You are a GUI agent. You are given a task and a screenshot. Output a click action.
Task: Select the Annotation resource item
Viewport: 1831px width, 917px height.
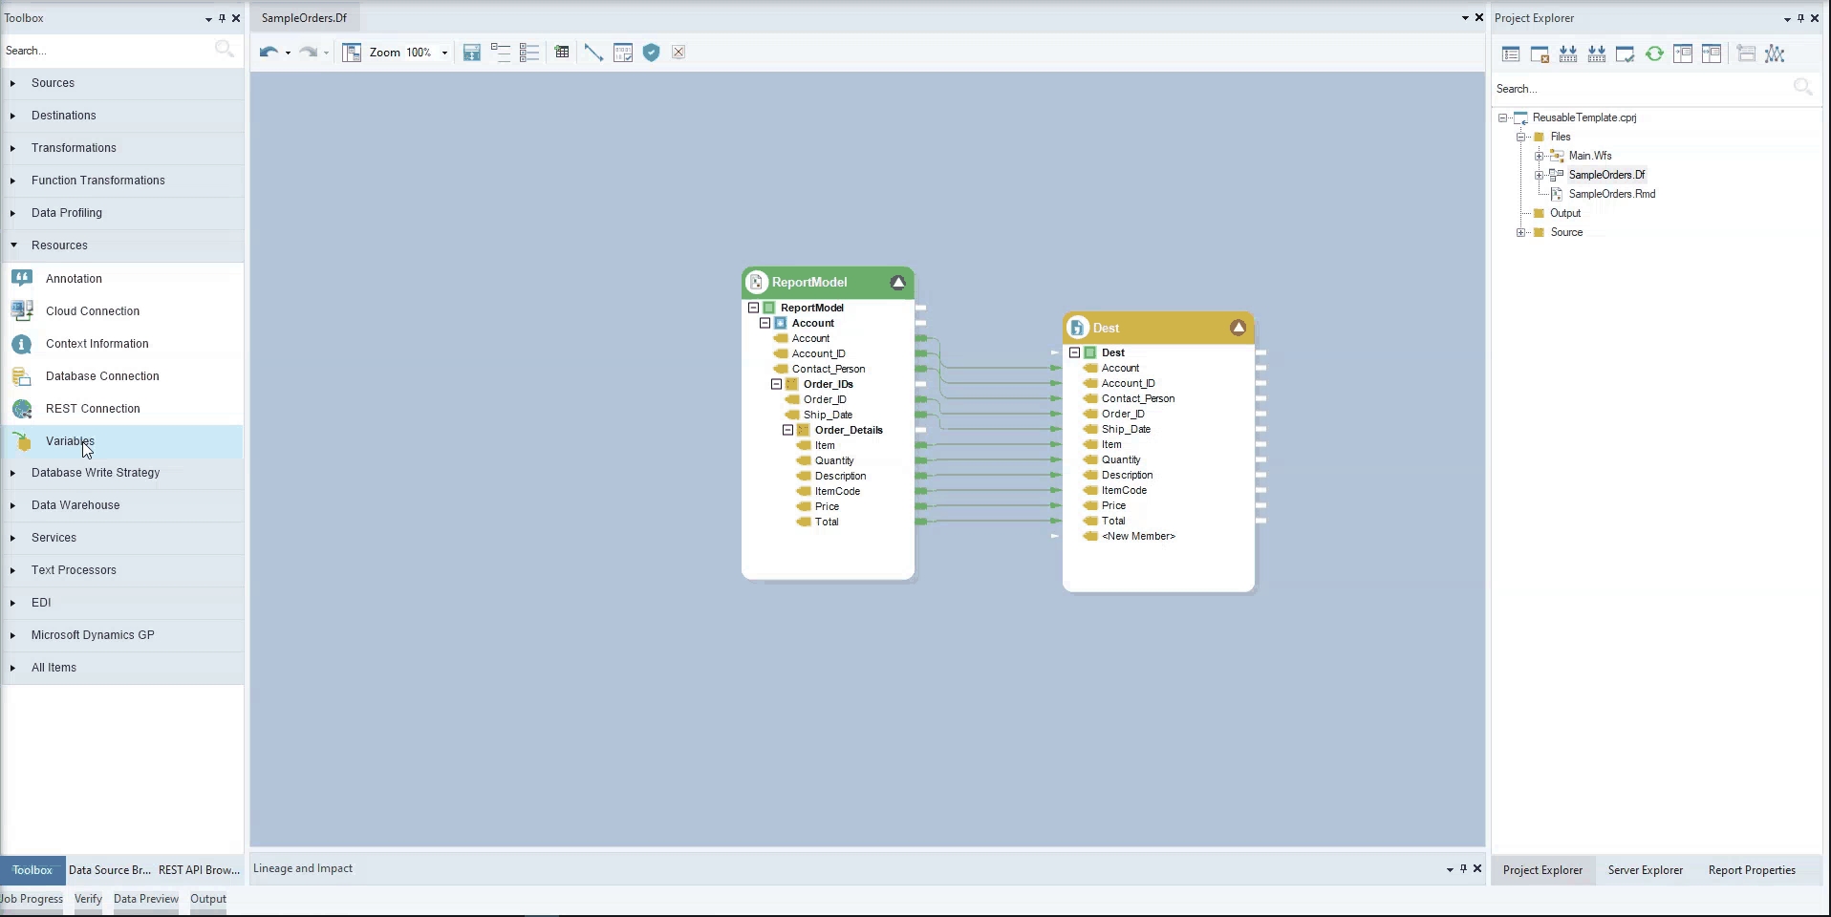[x=74, y=279]
